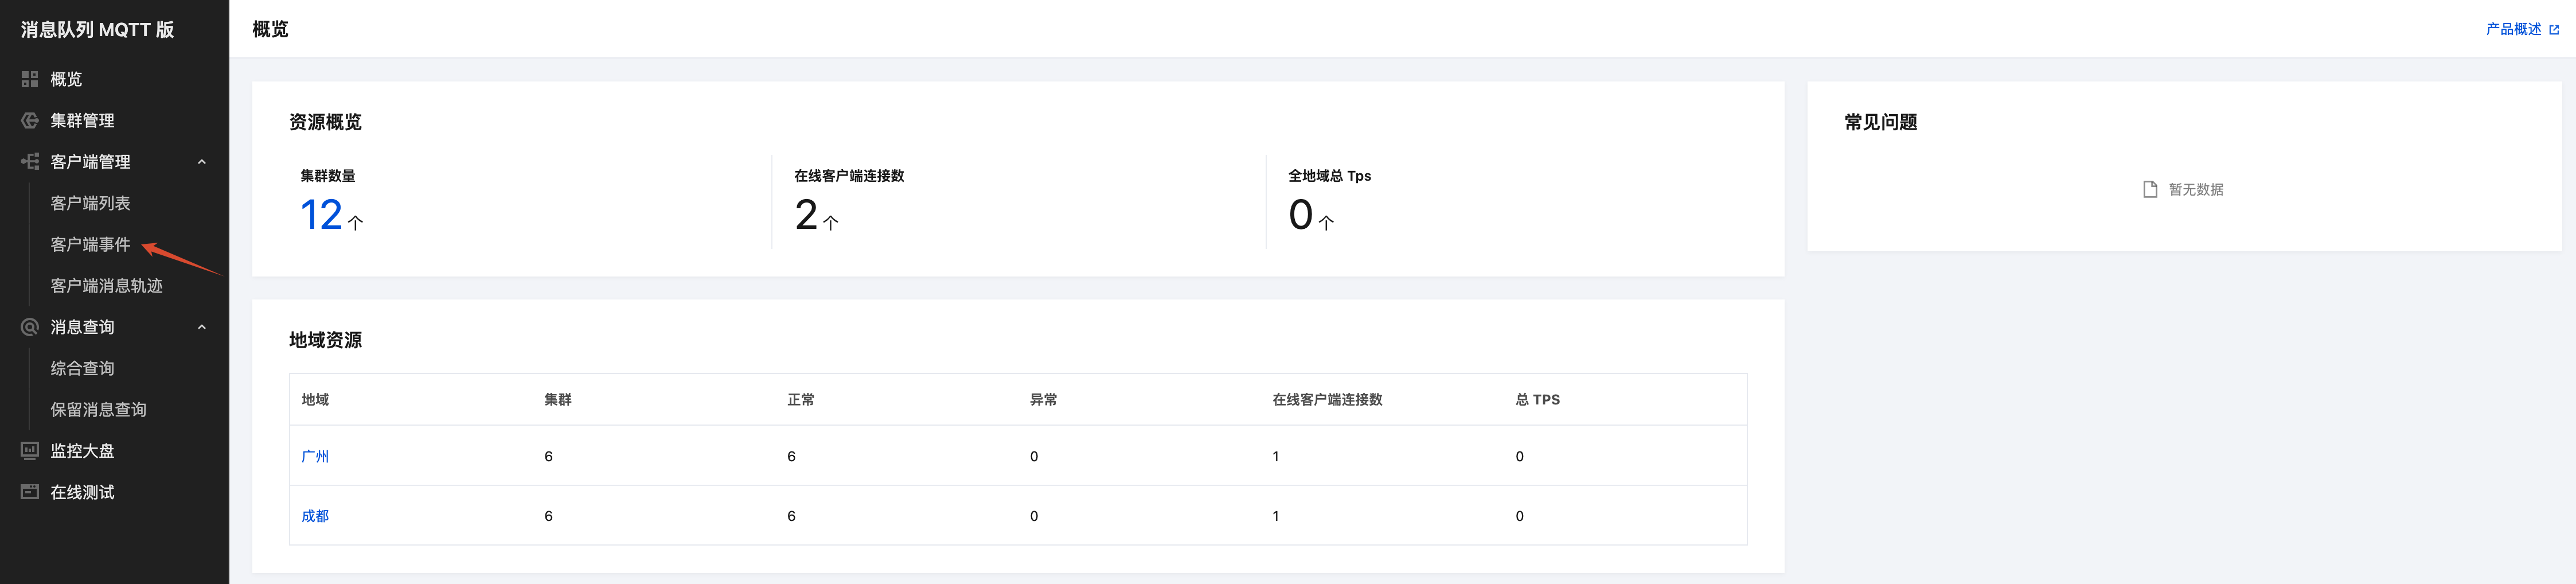This screenshot has height=584, width=2576.
Task: Collapse the 消息查询 chevron
Action: pyautogui.click(x=202, y=327)
